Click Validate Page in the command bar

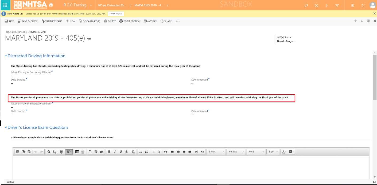52,21
